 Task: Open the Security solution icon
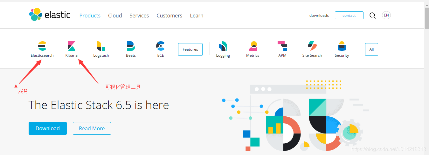[x=342, y=46]
